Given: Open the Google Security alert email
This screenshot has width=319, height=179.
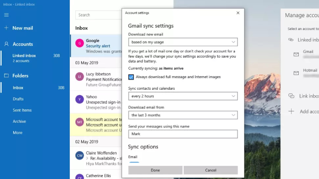Looking at the screenshot, I should click(x=96, y=46).
